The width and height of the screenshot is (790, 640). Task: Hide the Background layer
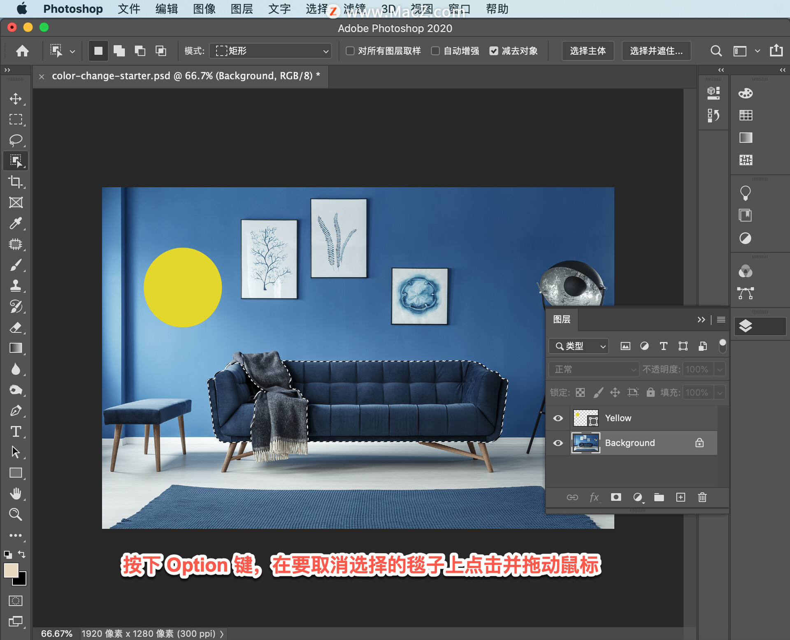pyautogui.click(x=558, y=443)
